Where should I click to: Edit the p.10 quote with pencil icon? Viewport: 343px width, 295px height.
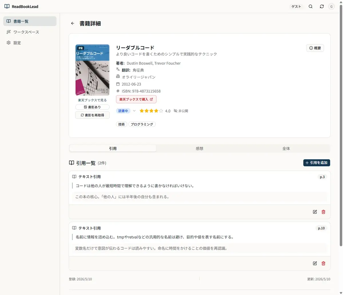tap(315, 263)
